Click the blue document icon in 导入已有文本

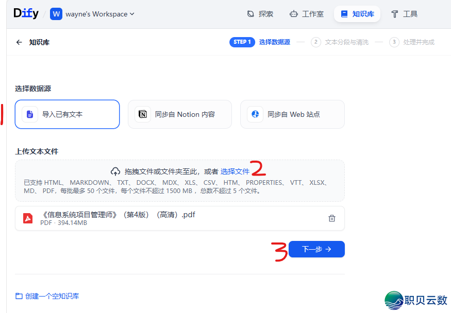coord(30,114)
